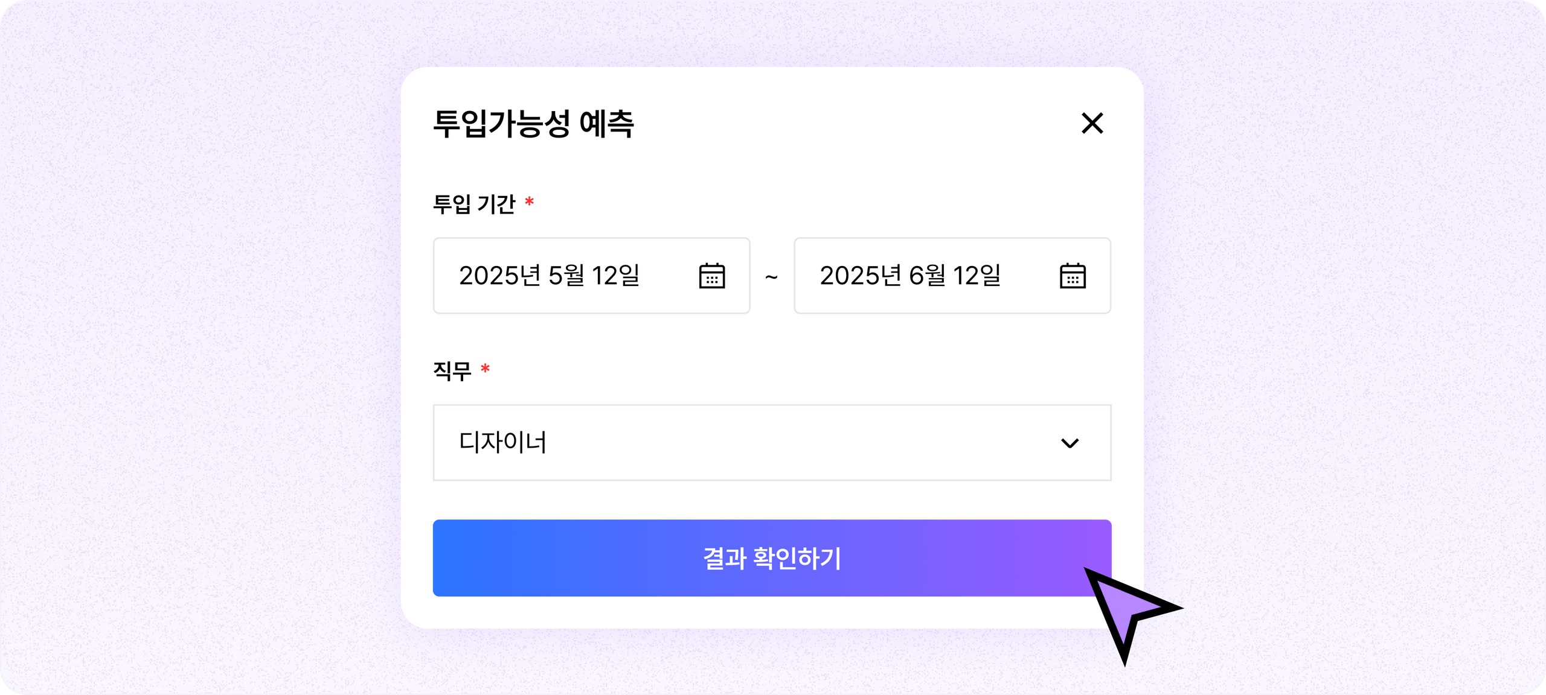Open the start date calendar picker icon
This screenshot has width=1546, height=695.
[x=712, y=276]
